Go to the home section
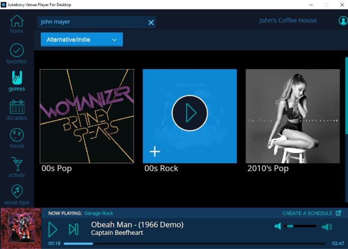The height and width of the screenshot is (249, 348). (x=16, y=24)
